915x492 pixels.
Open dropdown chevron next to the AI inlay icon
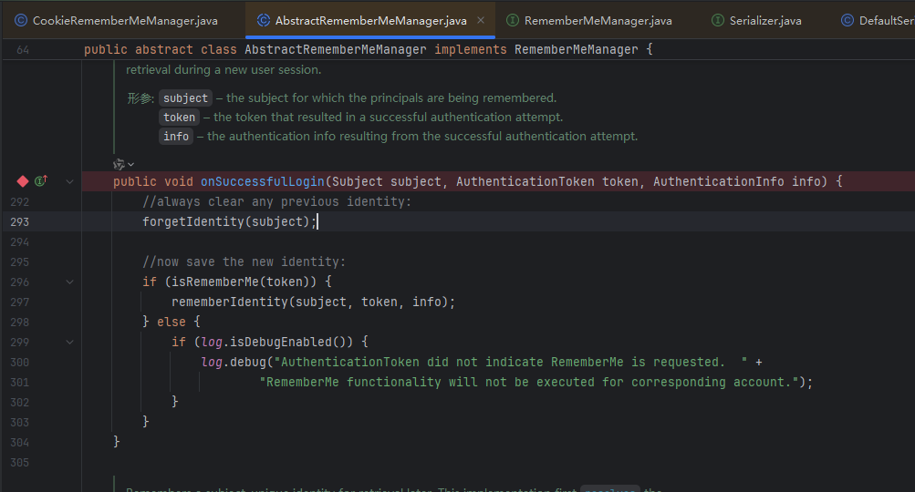(x=131, y=164)
